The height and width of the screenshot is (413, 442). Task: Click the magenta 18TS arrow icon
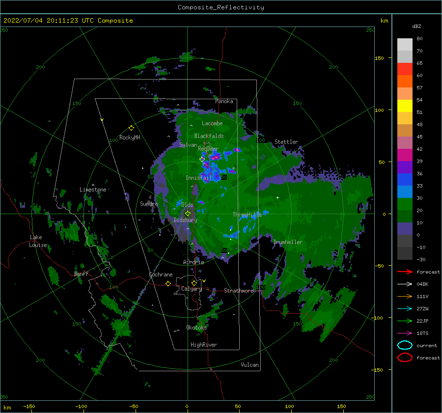[x=405, y=333]
